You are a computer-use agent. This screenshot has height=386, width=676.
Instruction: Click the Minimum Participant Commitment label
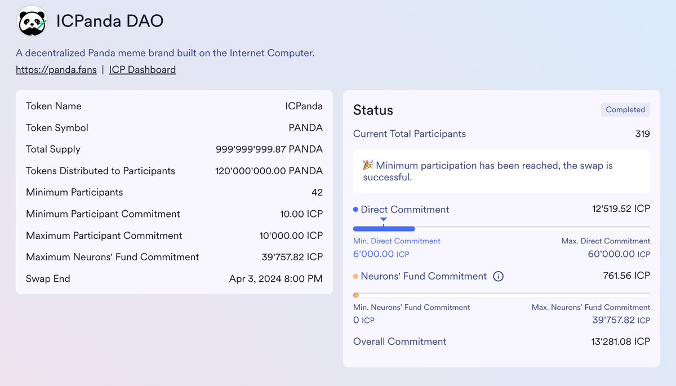tap(103, 214)
